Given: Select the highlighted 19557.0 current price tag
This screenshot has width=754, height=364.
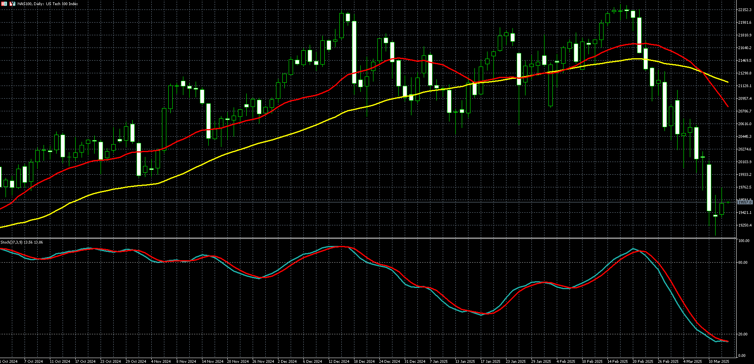Looking at the screenshot, I should (x=745, y=202).
